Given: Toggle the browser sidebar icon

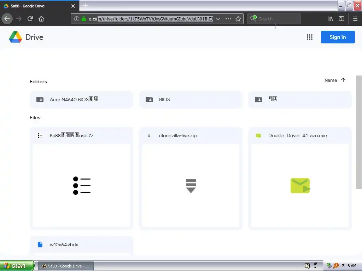Looking at the screenshot, I should (x=341, y=19).
